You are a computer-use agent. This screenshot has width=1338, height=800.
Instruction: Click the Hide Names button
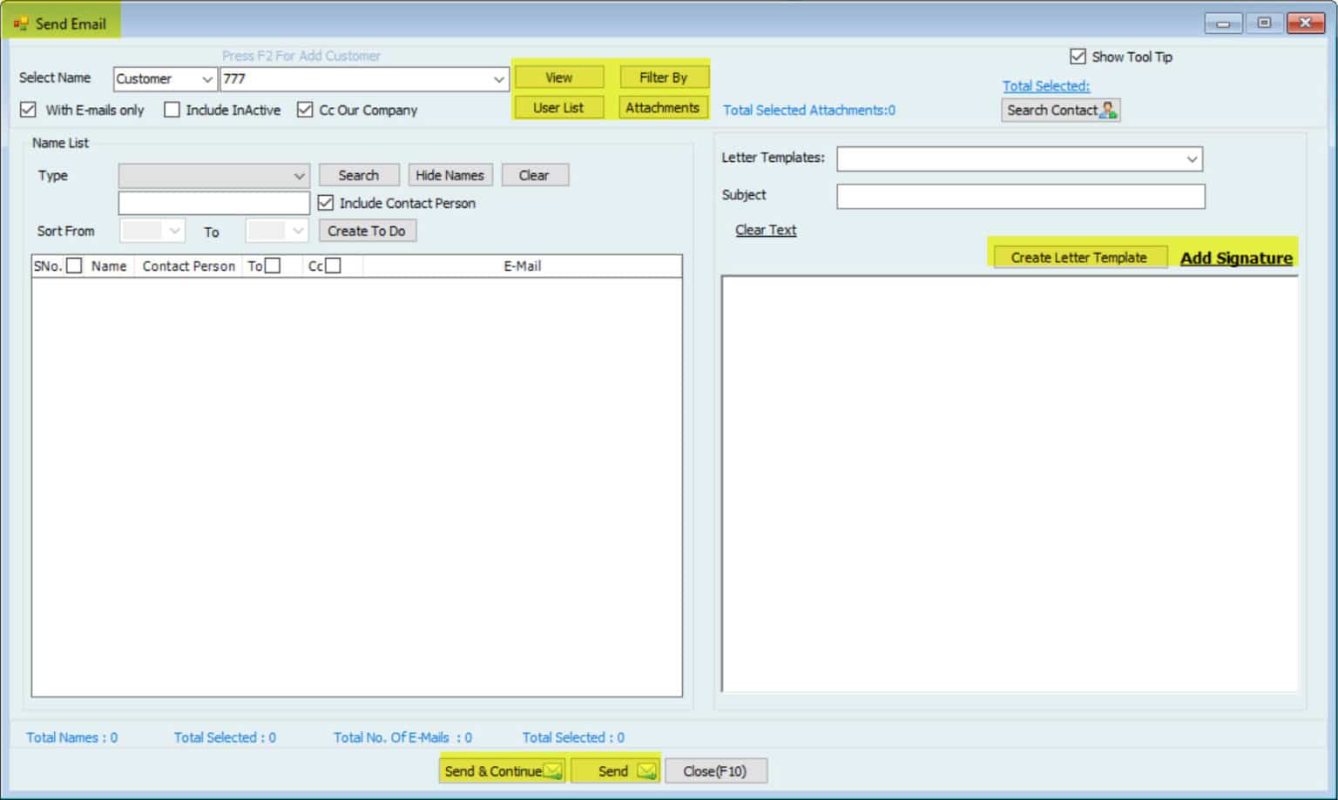(x=450, y=175)
